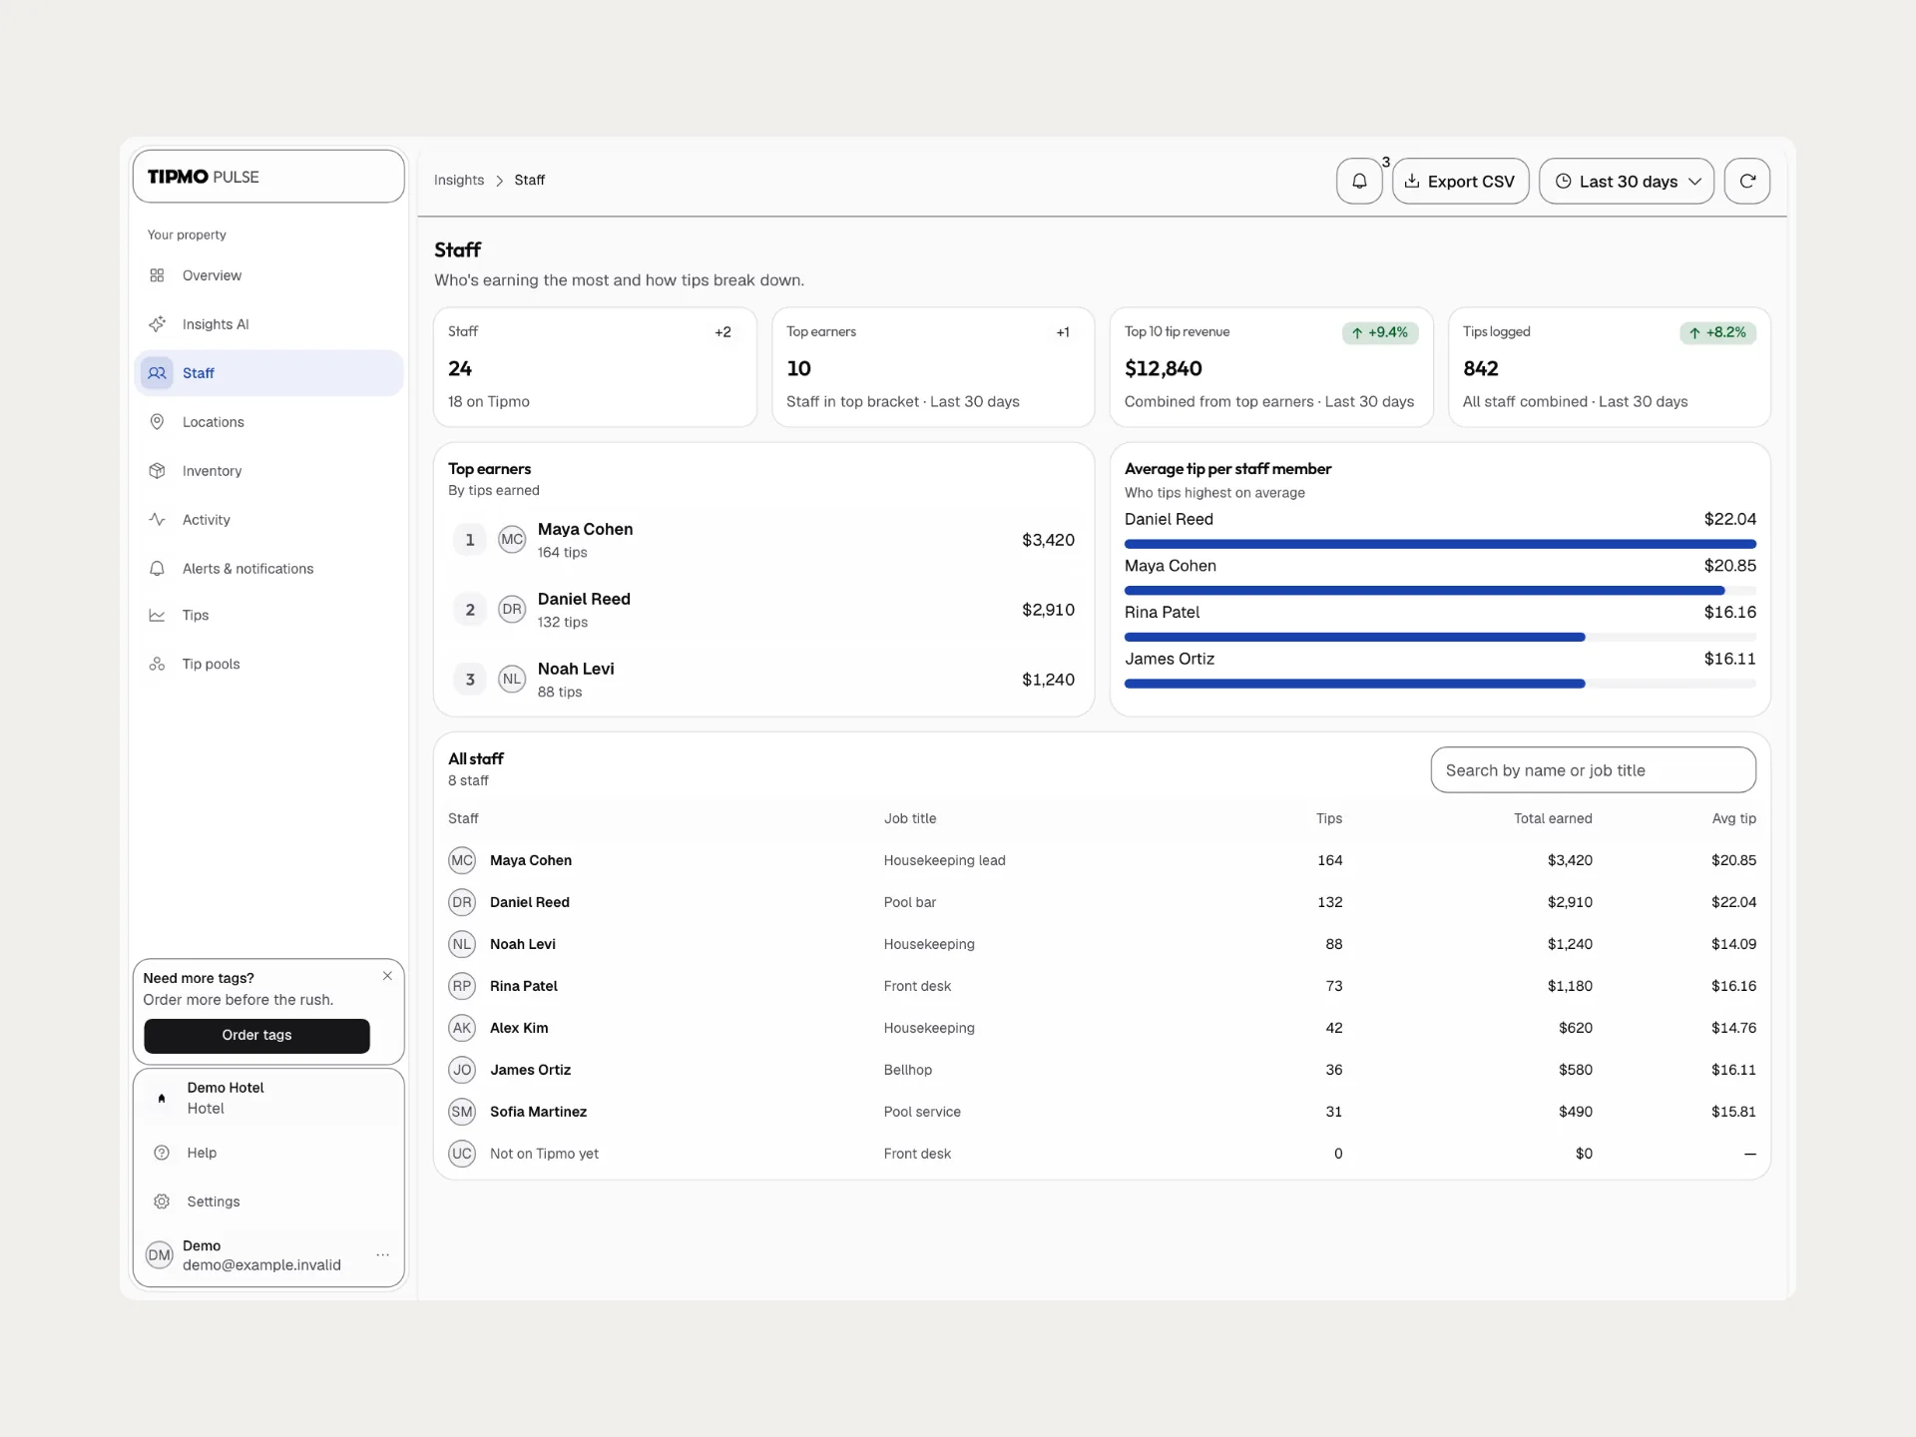Screen dimensions: 1916x1437
Task: Open the Last 30 days dropdown
Action: click(1627, 181)
